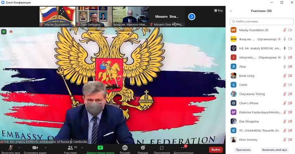
Task: Show next video thumbnails with blue arrow
Action: coord(192,17)
